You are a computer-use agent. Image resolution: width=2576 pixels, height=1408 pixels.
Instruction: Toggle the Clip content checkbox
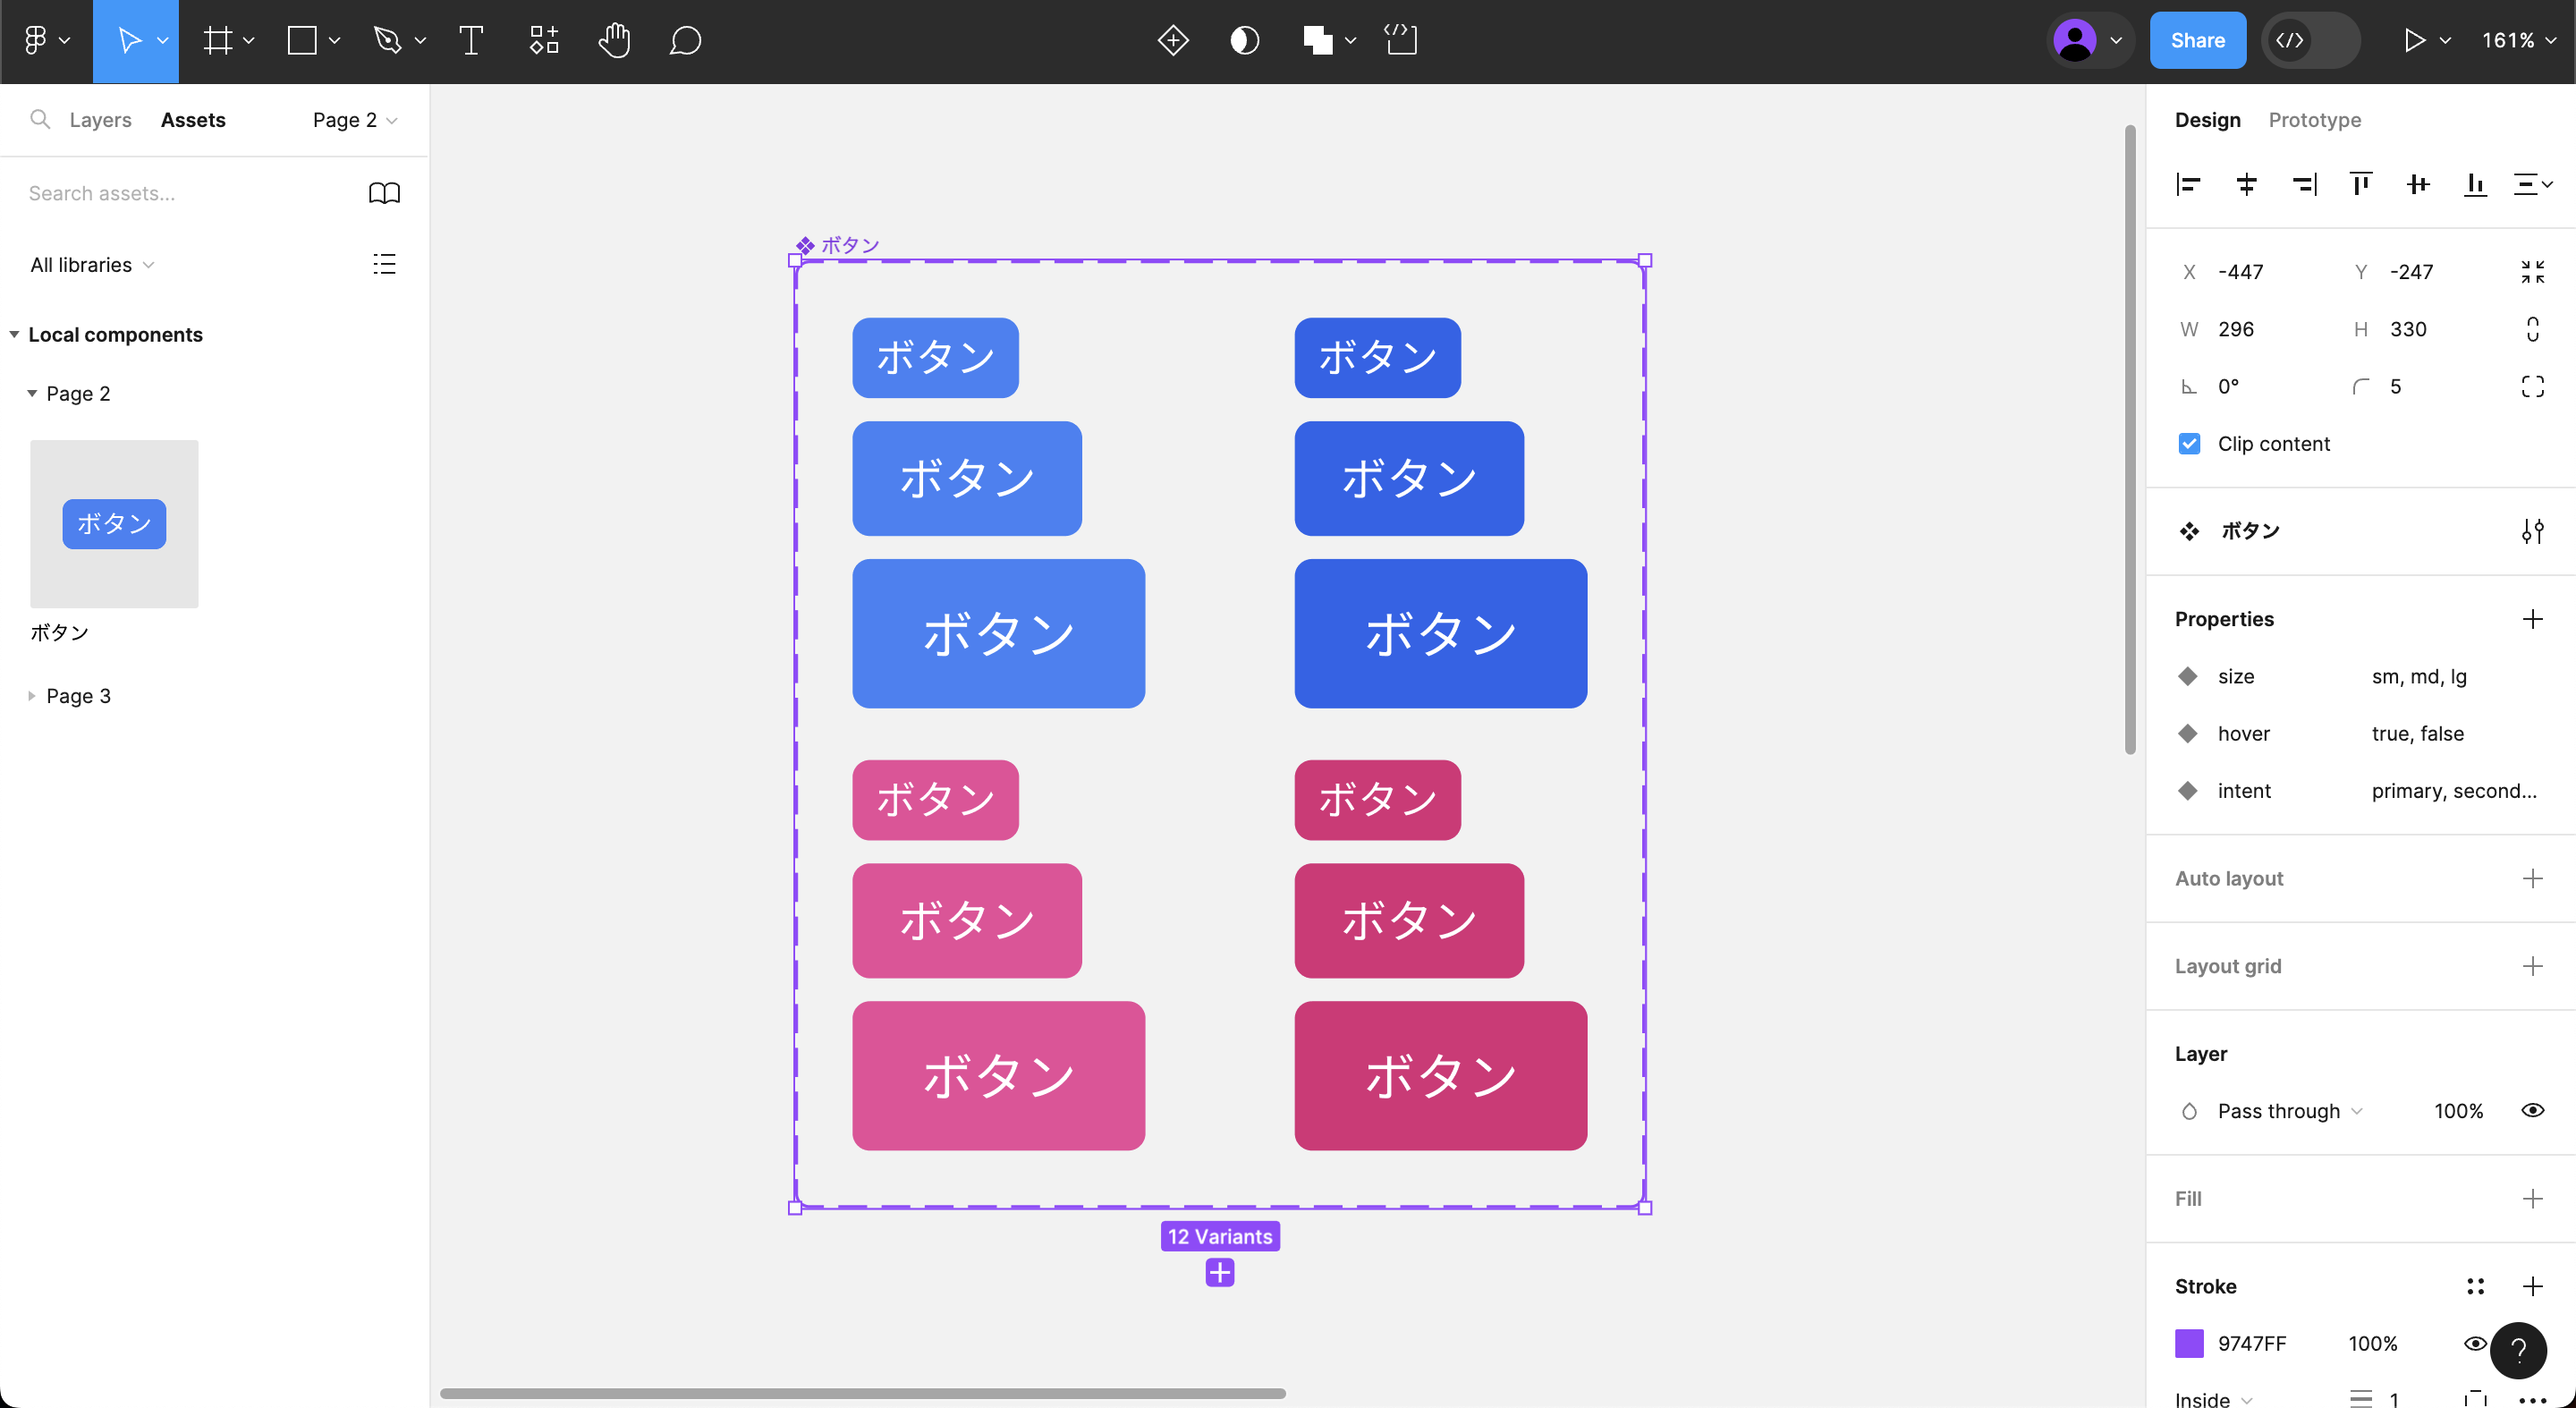2189,443
